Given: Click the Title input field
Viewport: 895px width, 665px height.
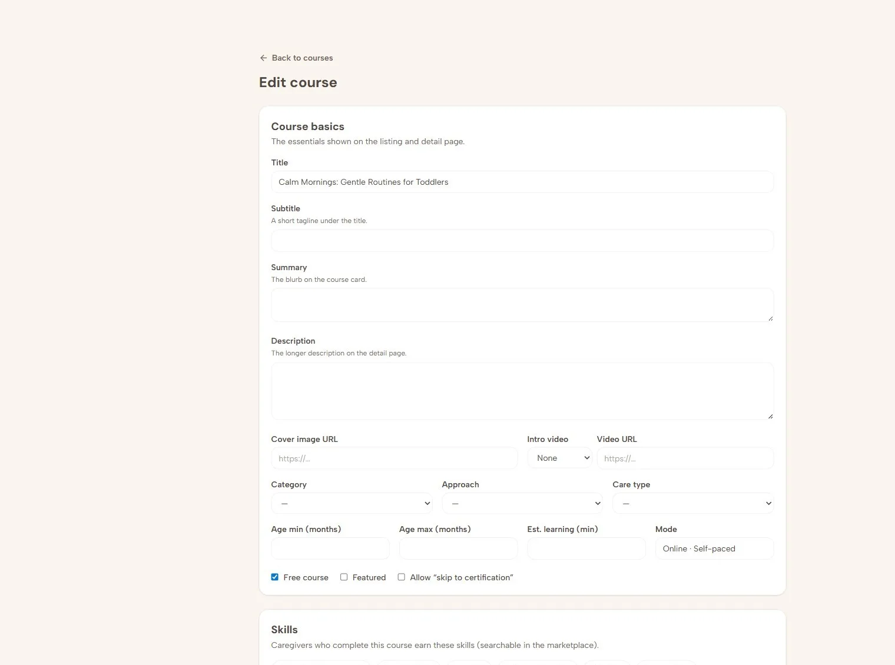Looking at the screenshot, I should [x=522, y=182].
